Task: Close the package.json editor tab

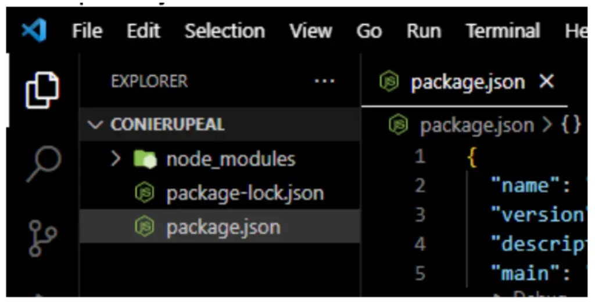Action: coord(547,82)
